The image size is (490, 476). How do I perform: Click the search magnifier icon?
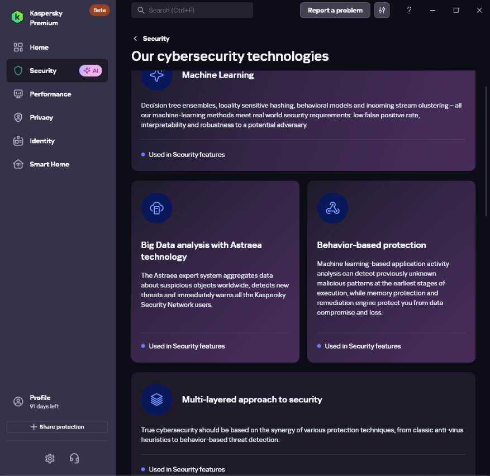point(141,10)
